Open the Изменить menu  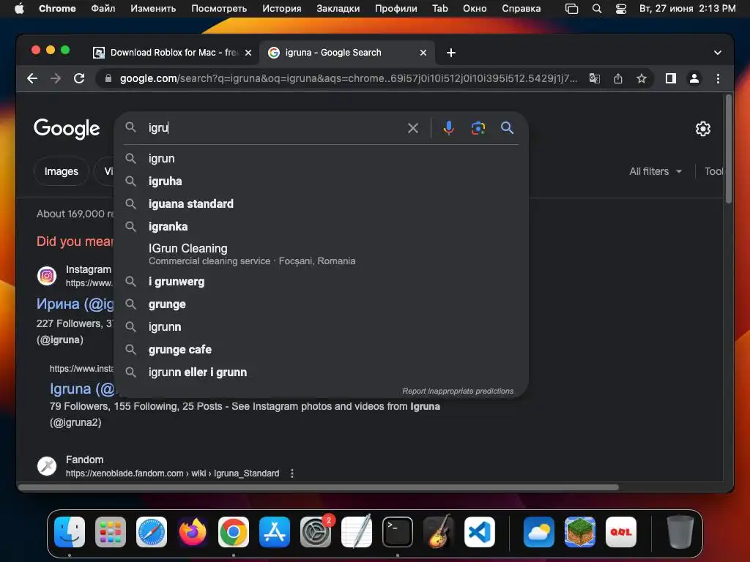tap(153, 8)
